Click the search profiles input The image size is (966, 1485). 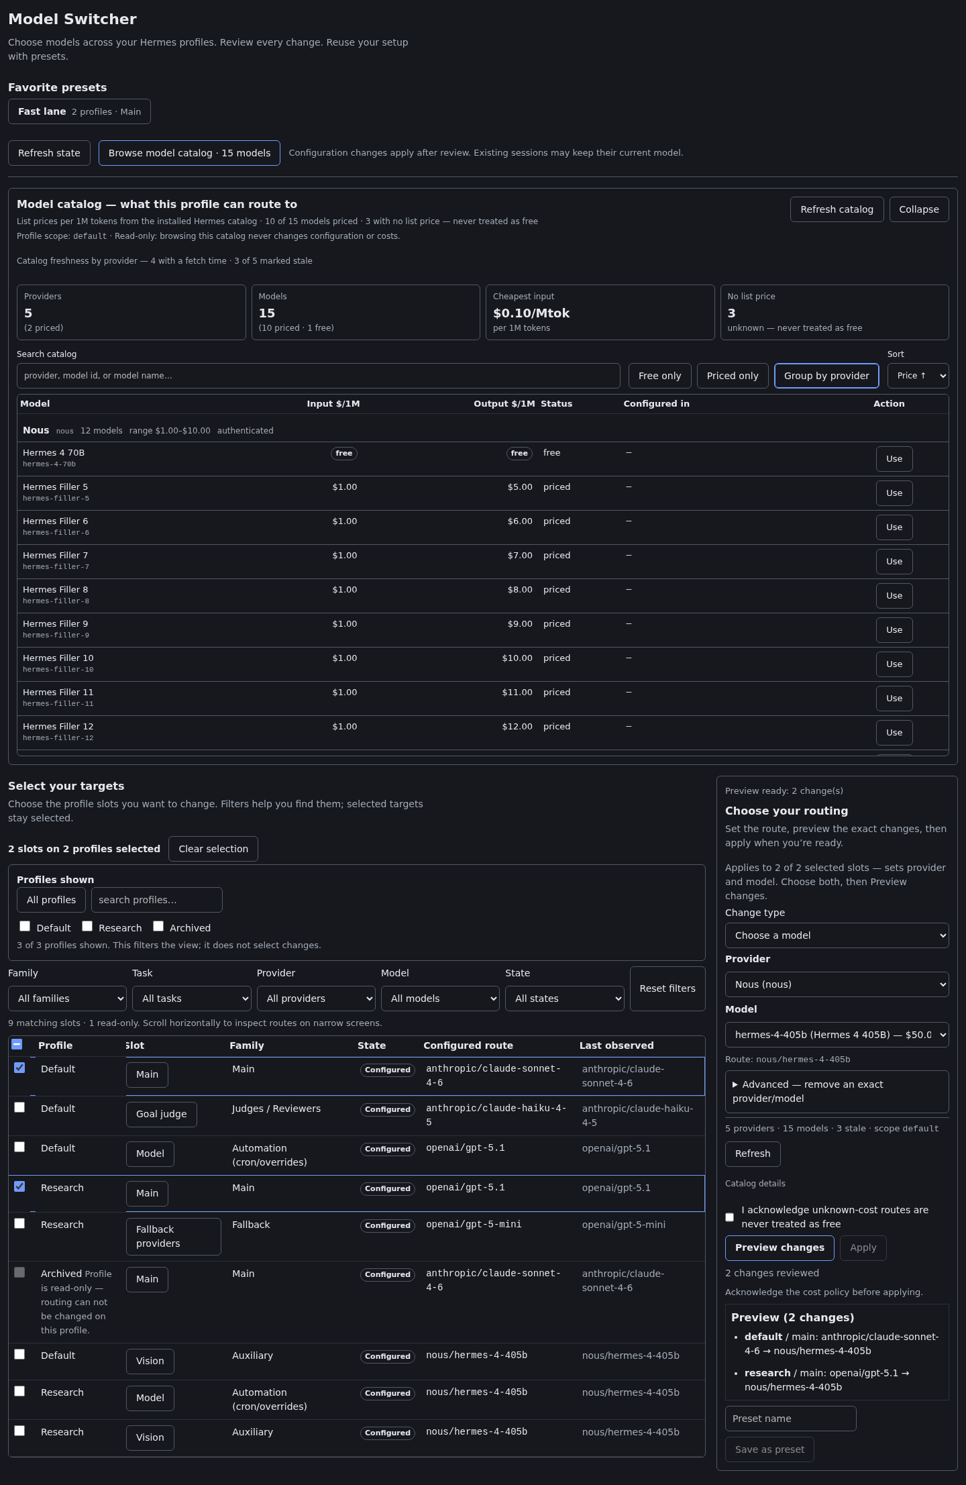[157, 900]
